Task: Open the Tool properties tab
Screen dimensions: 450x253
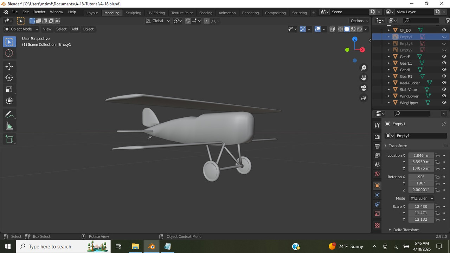Action: 377,125
